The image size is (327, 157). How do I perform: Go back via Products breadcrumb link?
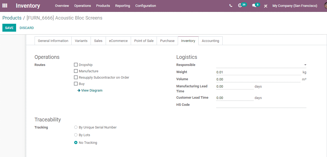12,18
